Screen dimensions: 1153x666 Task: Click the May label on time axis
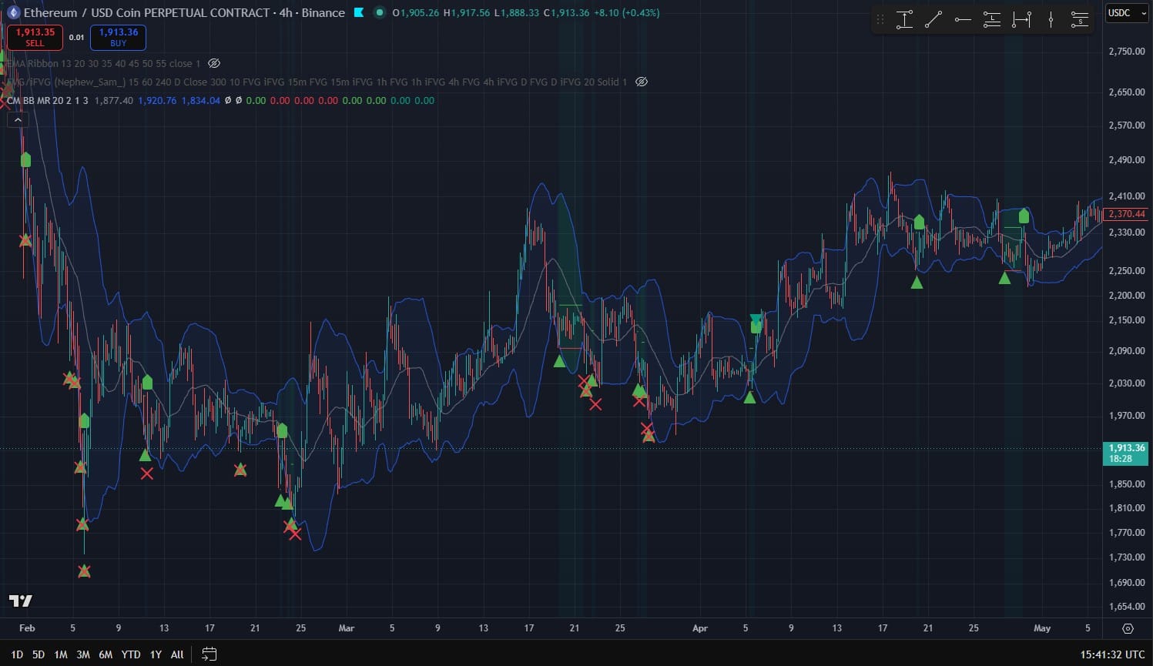pos(1042,628)
